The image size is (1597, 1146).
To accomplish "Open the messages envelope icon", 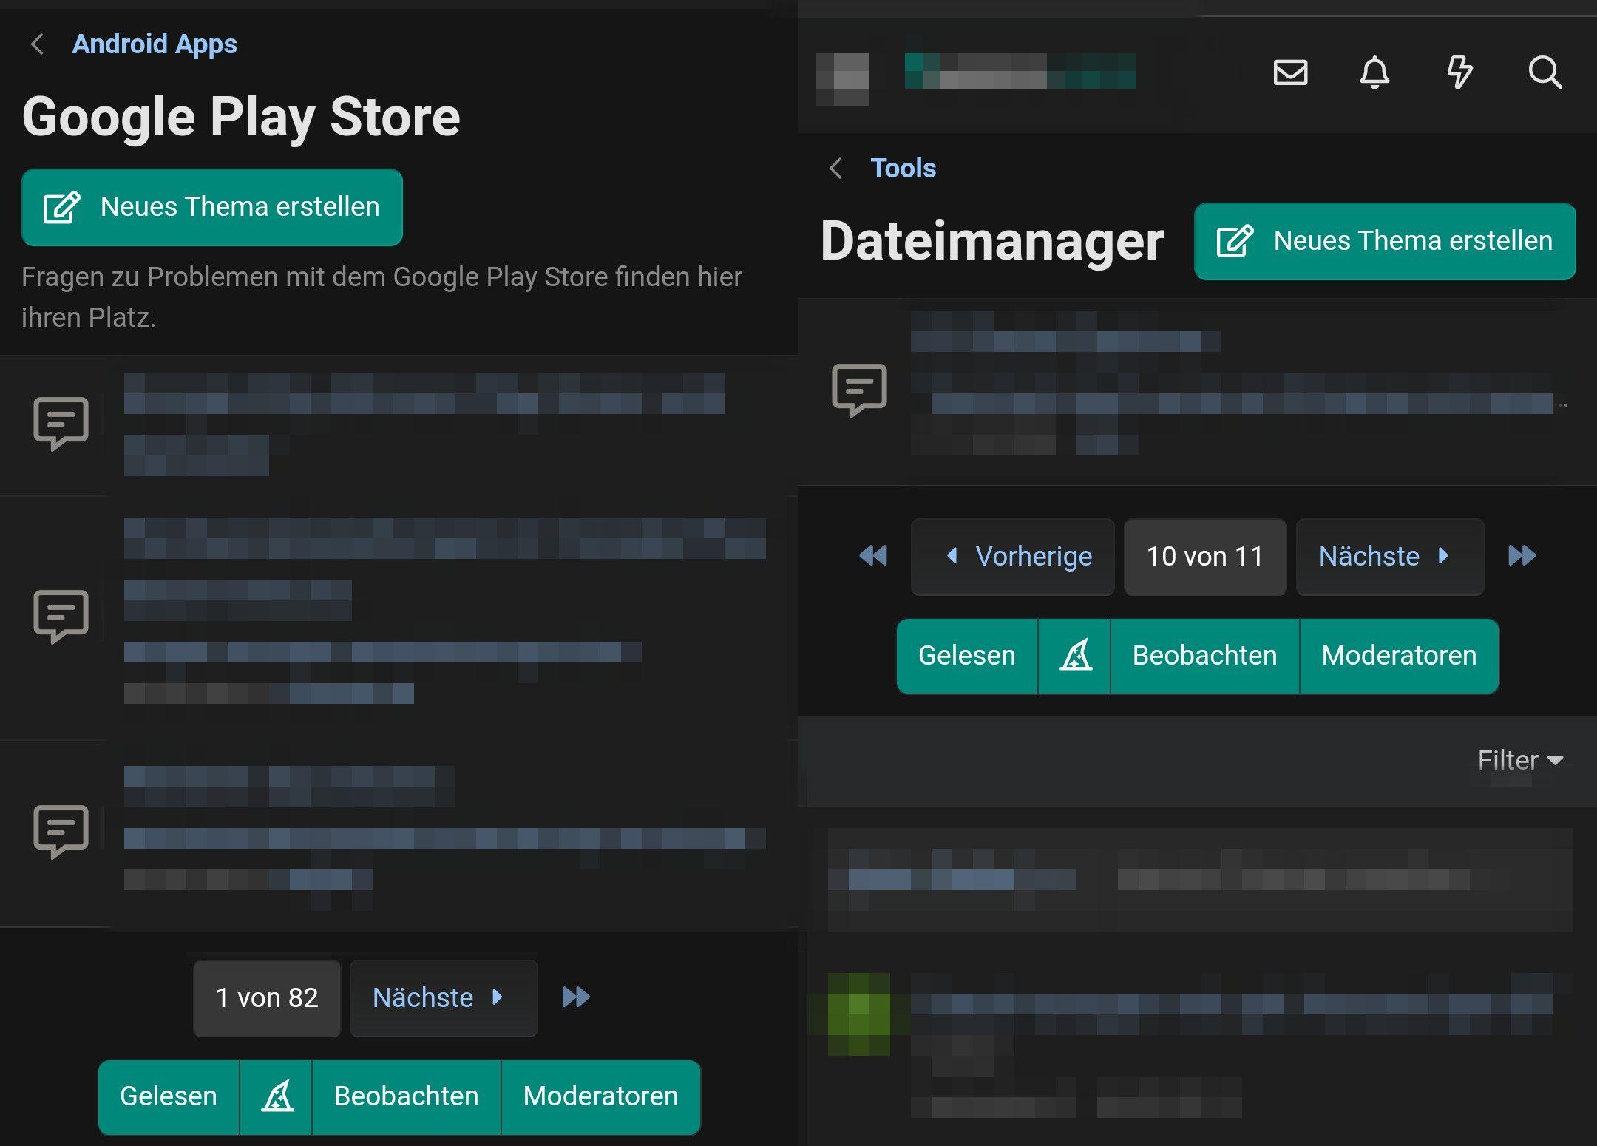I will pyautogui.click(x=1290, y=72).
